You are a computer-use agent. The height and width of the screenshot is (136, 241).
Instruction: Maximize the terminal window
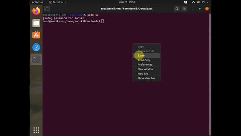tap(200, 9)
